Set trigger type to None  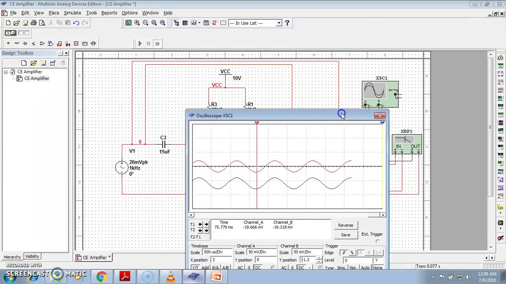[x=378, y=268]
